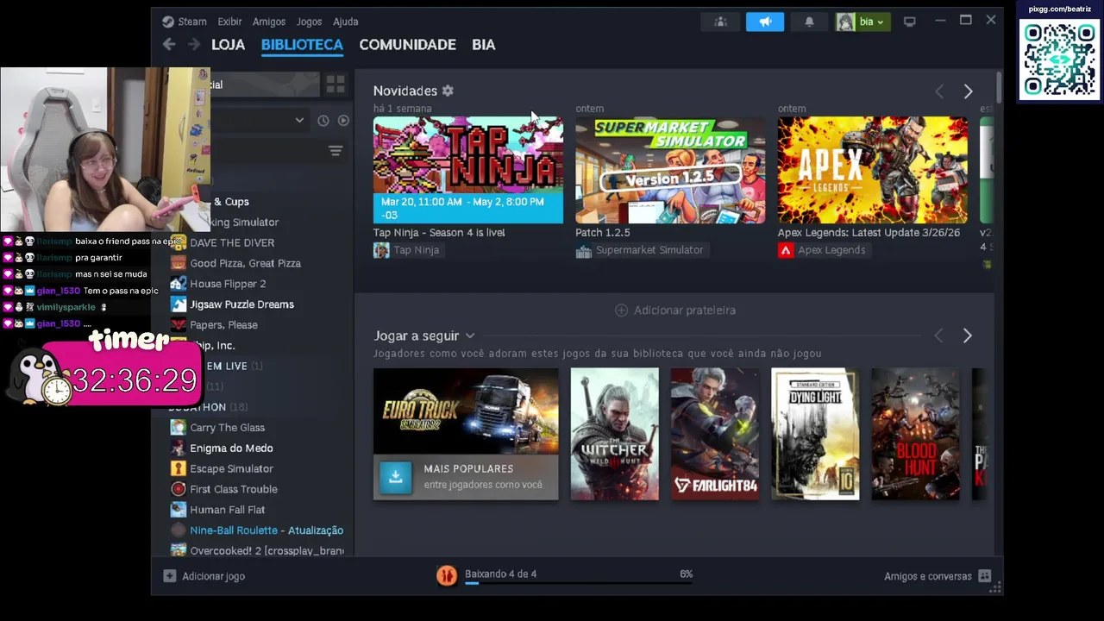The height and width of the screenshot is (621, 1104).
Task: Click the Big Picture mode monitor icon
Action: click(x=909, y=22)
